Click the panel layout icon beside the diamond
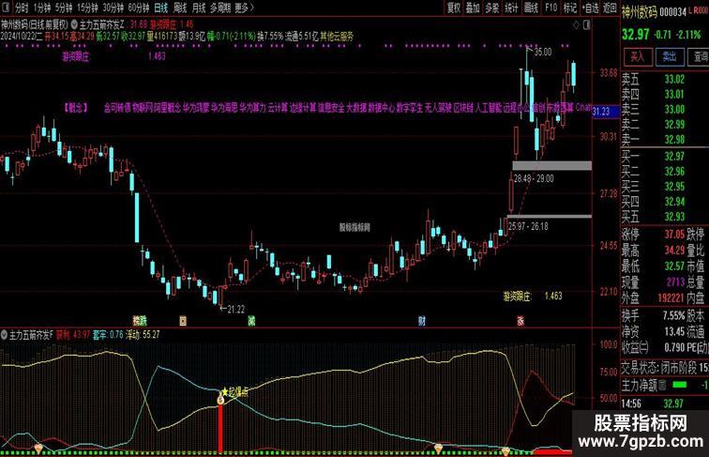The image size is (709, 457). click(x=586, y=25)
